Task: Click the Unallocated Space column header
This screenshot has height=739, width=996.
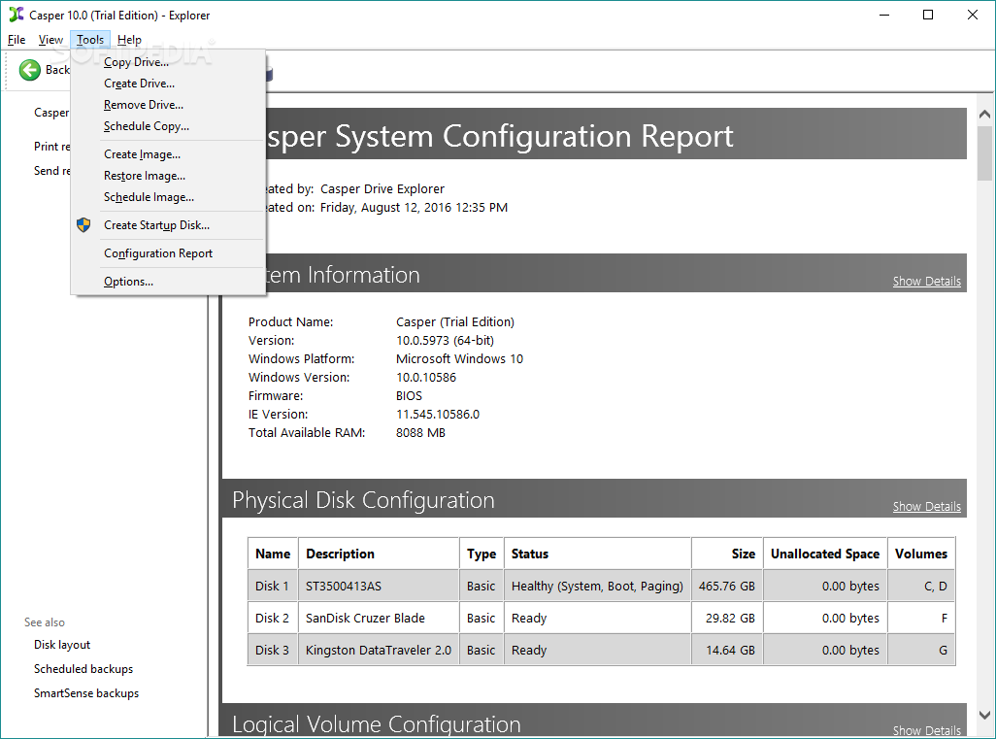Action: [x=825, y=554]
